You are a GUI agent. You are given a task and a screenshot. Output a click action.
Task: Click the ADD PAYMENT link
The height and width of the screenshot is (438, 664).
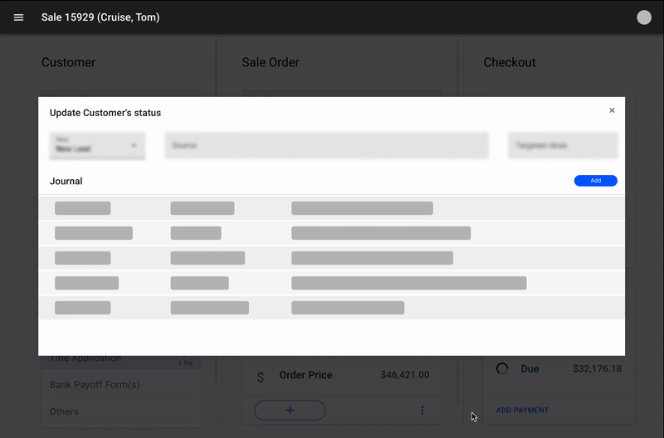click(522, 410)
